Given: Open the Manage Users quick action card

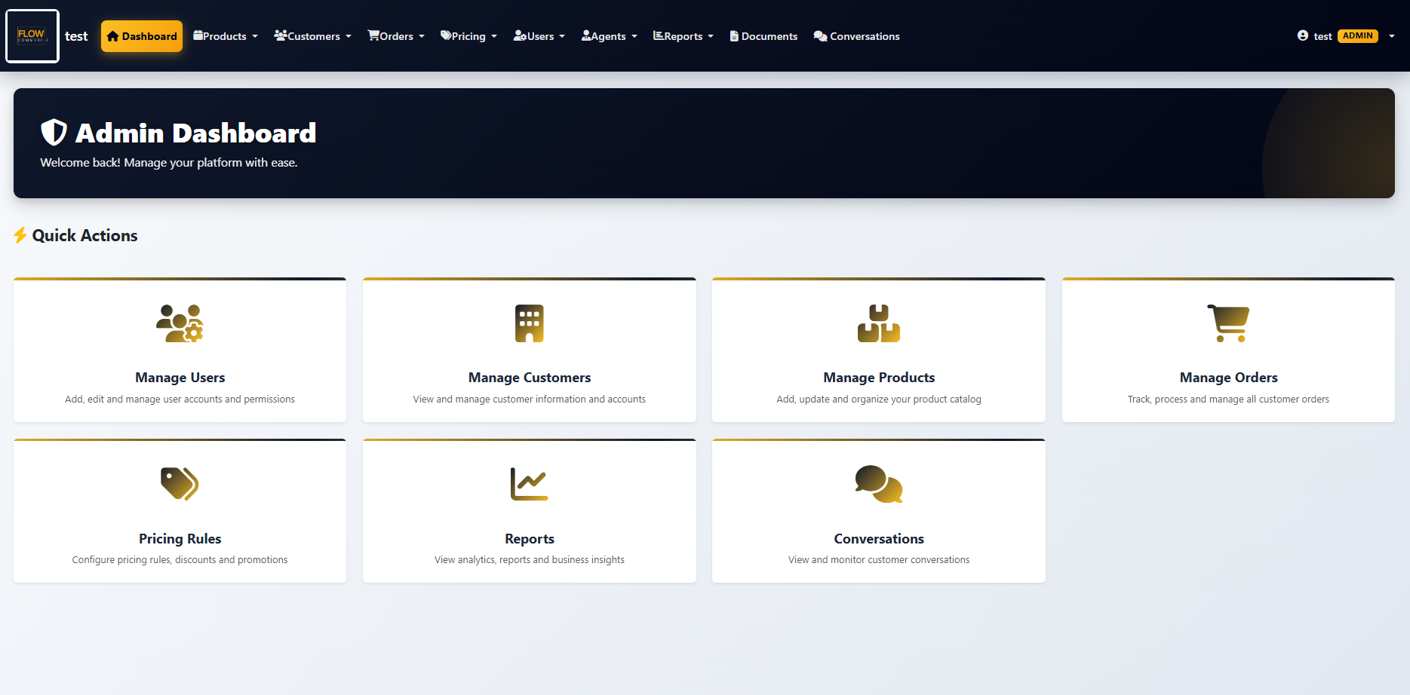Looking at the screenshot, I should click(180, 351).
